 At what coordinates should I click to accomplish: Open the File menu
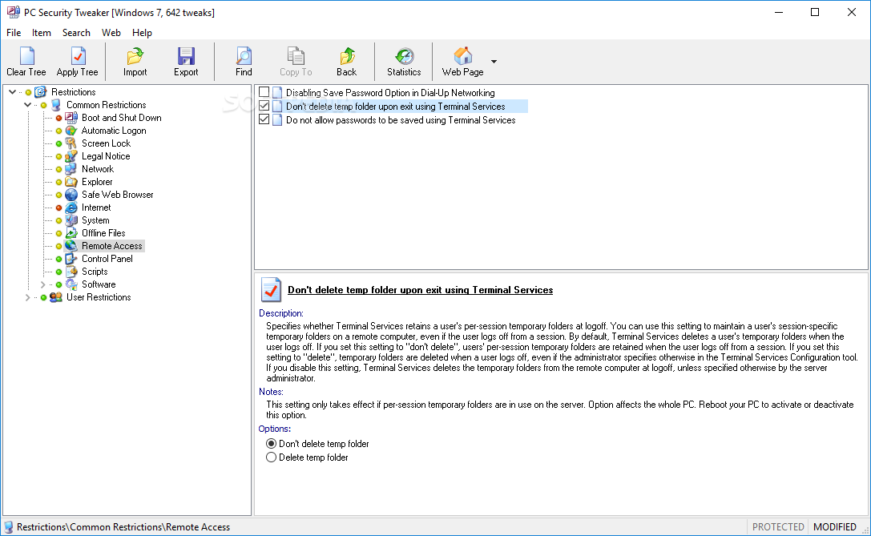click(14, 33)
